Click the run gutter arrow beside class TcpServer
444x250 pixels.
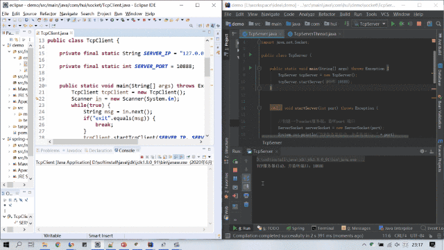[x=250, y=55]
